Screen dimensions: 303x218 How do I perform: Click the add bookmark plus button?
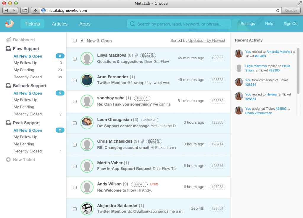36,10
